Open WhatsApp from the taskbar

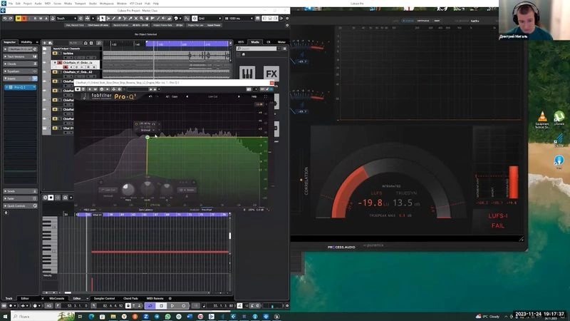pos(167,317)
